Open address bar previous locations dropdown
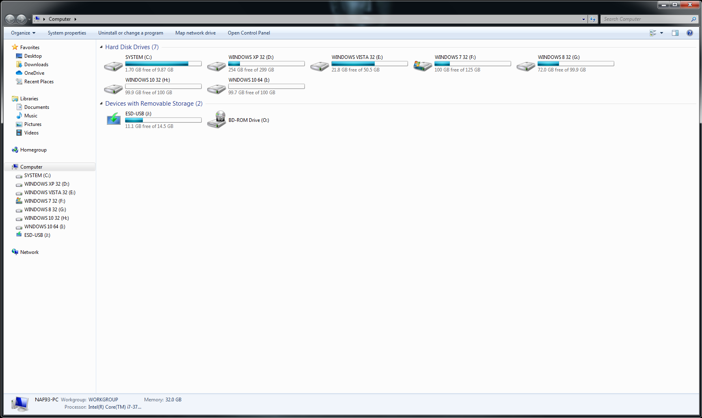The image size is (702, 418). (x=583, y=19)
